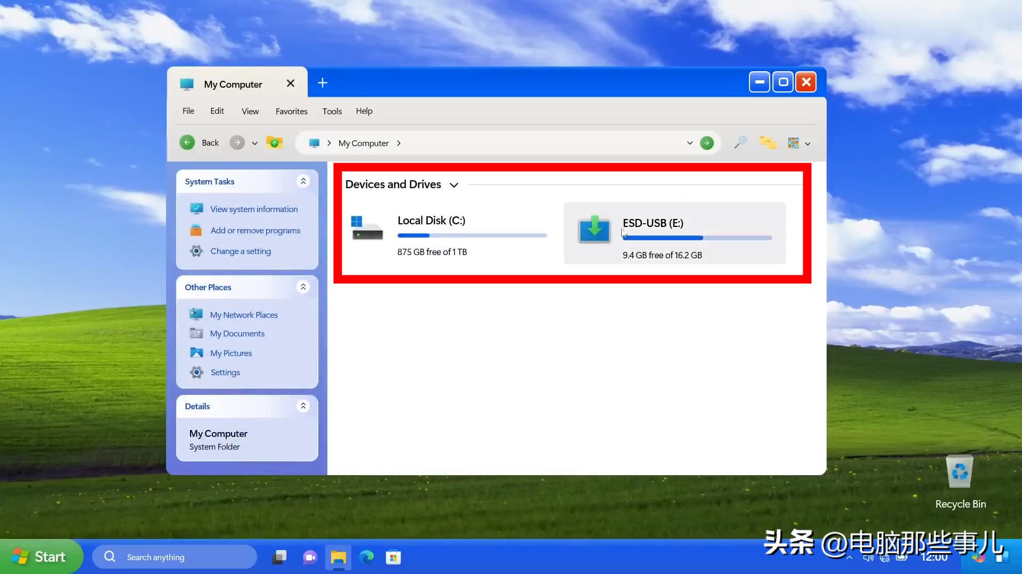Collapse the Devices and Drives section

pyautogui.click(x=454, y=185)
